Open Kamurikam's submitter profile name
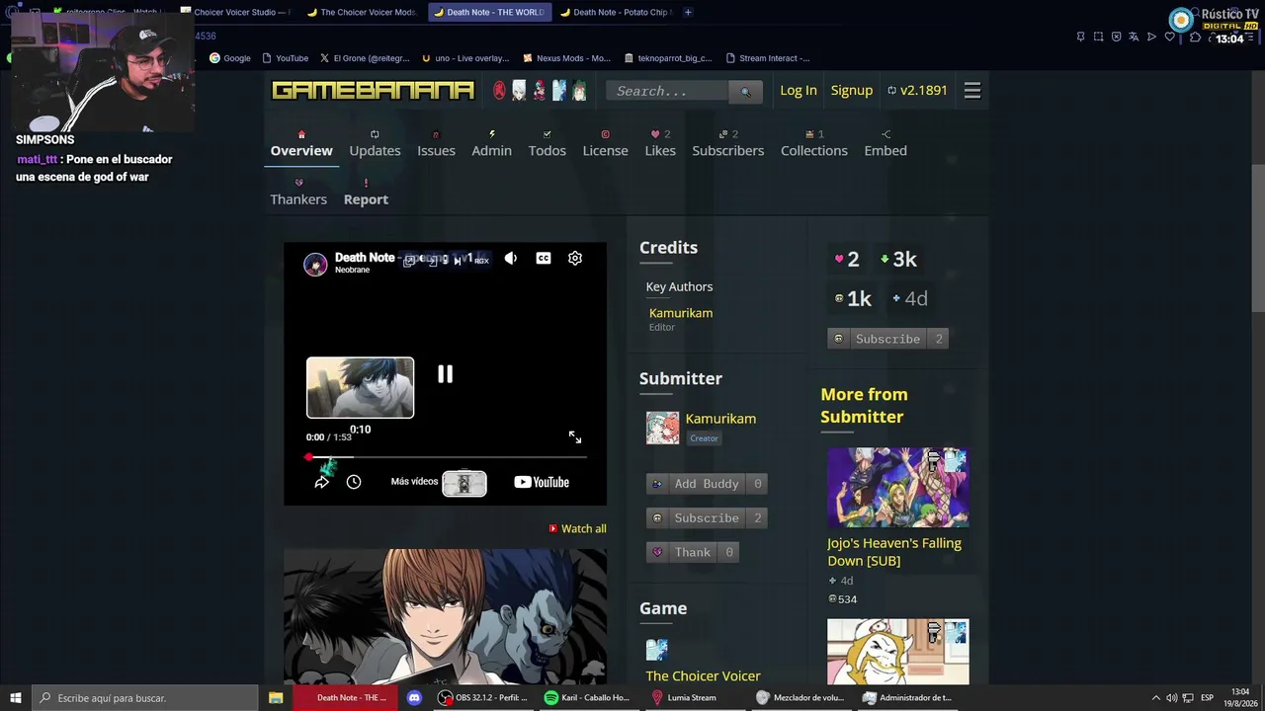 click(x=720, y=419)
